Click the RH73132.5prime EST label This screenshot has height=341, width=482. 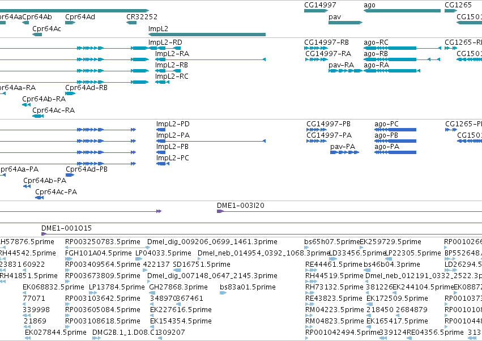click(x=334, y=287)
